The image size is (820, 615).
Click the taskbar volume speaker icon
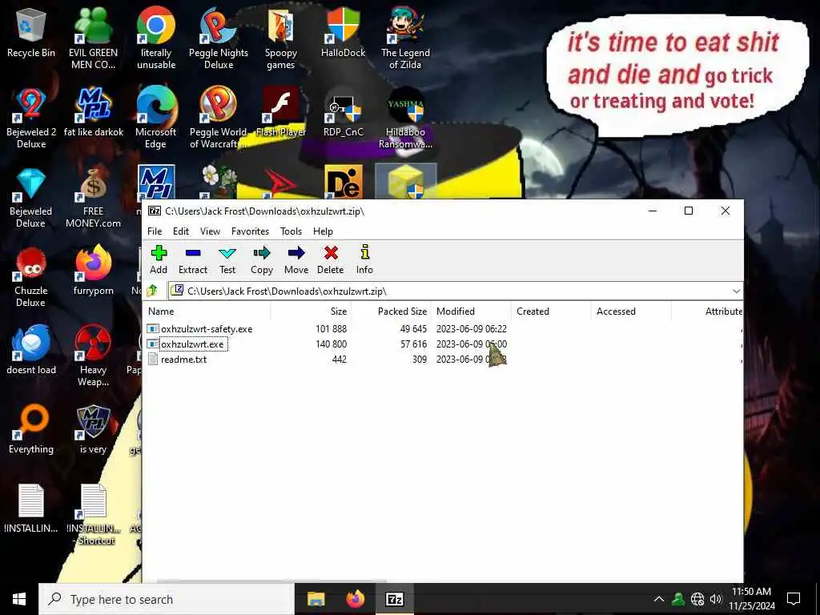click(x=715, y=599)
